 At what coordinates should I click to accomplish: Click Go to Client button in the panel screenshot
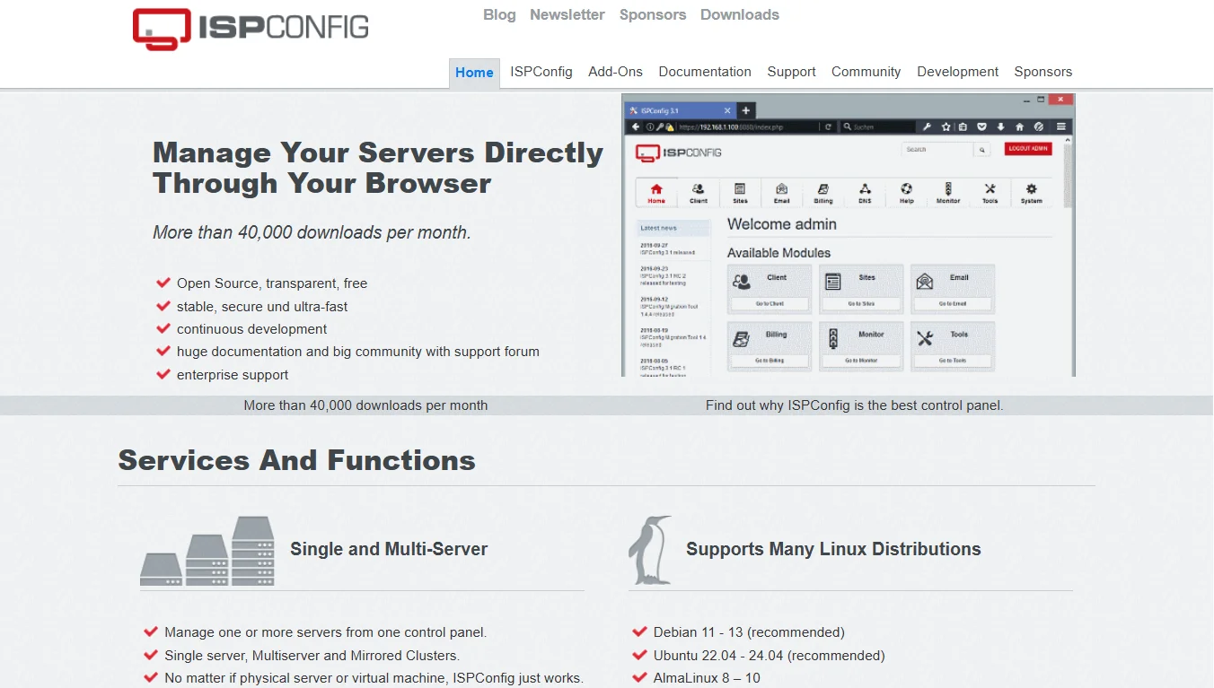[770, 304]
